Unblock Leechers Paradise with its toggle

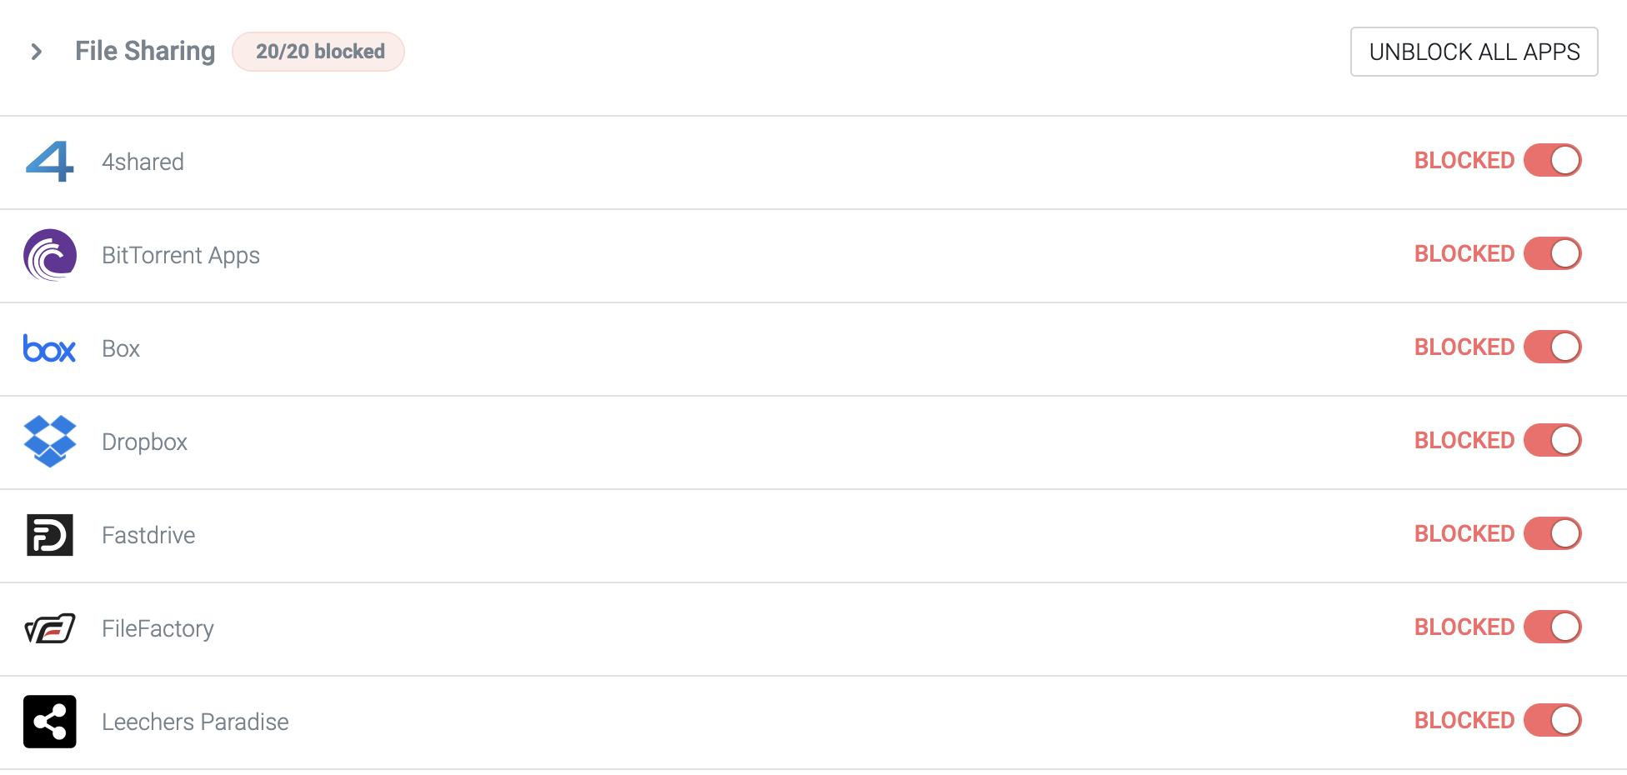pos(1552,720)
